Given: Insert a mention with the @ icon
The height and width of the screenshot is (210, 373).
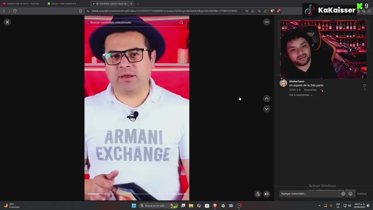Looking at the screenshot, I should 343,194.
